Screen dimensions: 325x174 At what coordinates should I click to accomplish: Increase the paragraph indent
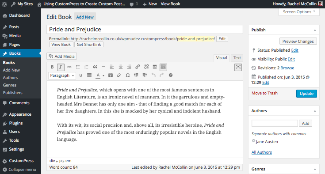pyautogui.click(x=145, y=76)
